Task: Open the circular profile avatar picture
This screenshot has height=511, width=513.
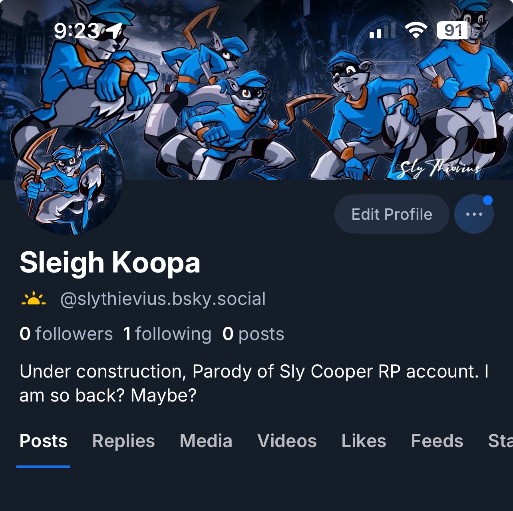Action: pyautogui.click(x=69, y=180)
